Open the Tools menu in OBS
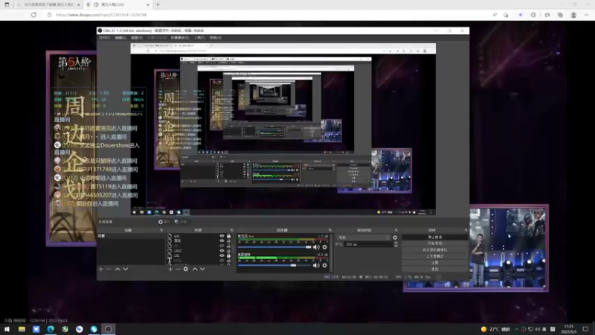This screenshot has width=595, height=335. point(199,38)
